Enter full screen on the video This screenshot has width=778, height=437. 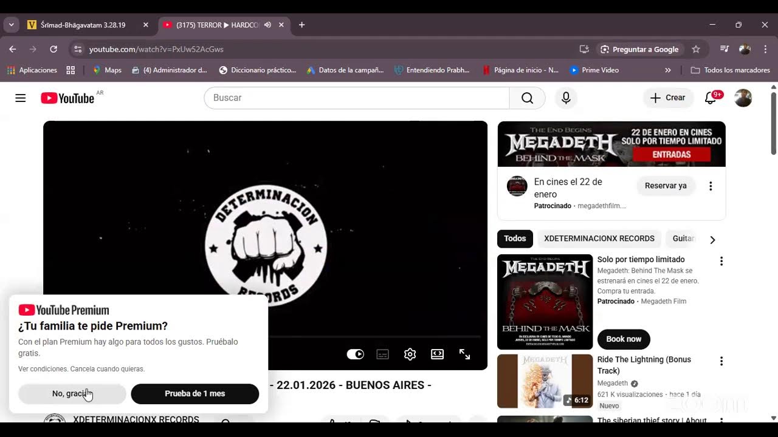point(464,354)
